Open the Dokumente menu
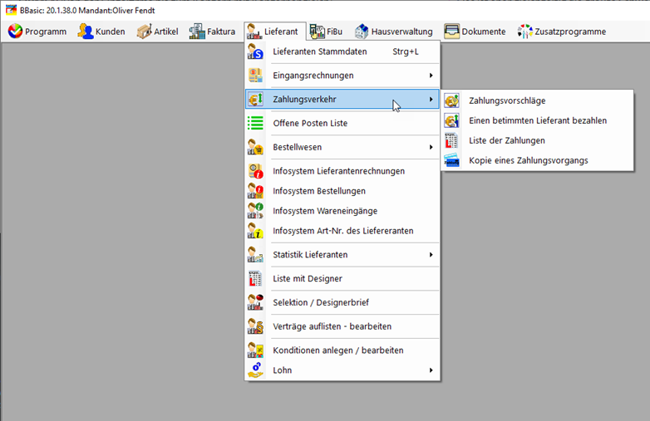 (x=475, y=32)
